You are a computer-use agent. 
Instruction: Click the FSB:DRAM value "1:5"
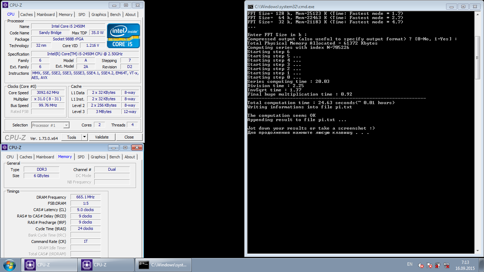coord(85,203)
